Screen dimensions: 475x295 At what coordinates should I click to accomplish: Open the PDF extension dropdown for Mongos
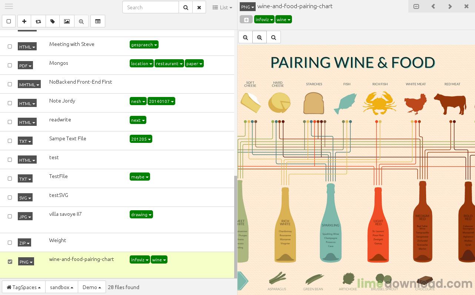25,66
